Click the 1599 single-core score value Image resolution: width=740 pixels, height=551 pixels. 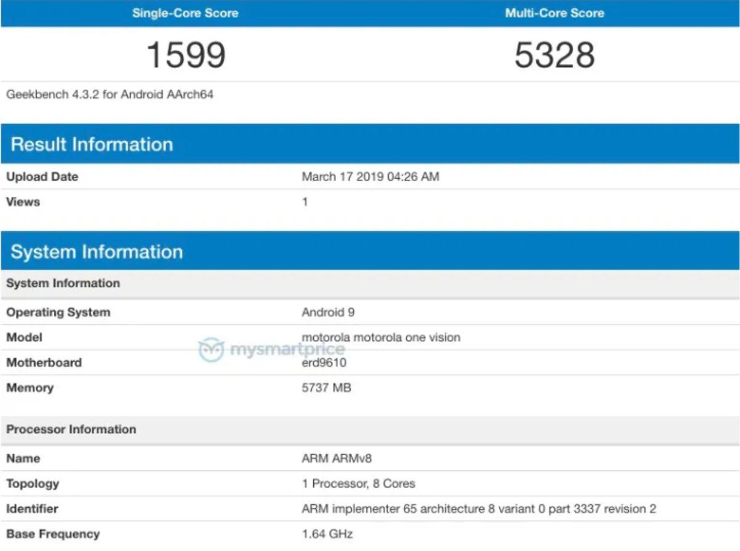[185, 54]
